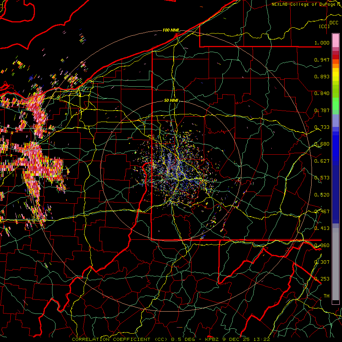Click the 0.253 scale value
This screenshot has width=342, height=342.
(x=322, y=279)
